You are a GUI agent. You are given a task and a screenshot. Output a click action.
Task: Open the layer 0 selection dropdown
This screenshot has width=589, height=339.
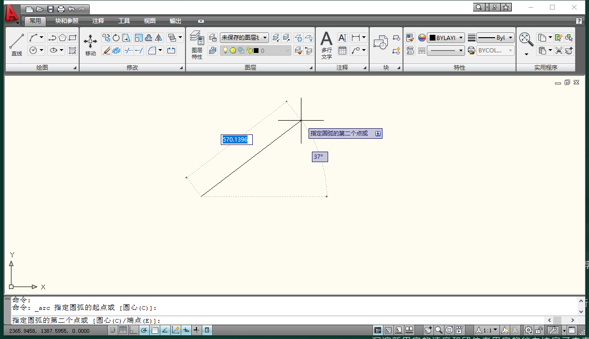[x=256, y=50]
